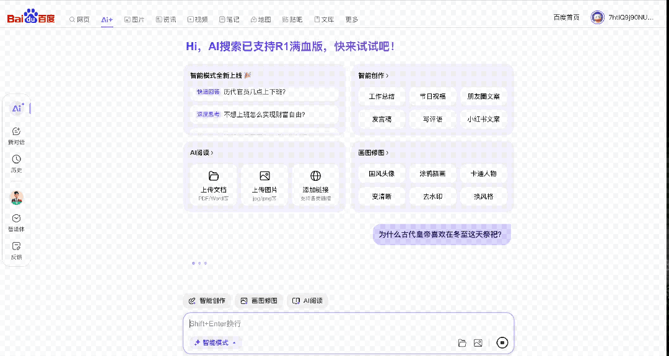This screenshot has height=356, width=669.
Task: Click the image upload icon in input box
Action: click(478, 343)
